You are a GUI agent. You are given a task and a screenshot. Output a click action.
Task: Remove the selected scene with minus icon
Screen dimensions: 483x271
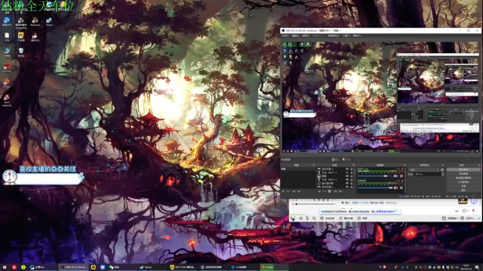288,191
